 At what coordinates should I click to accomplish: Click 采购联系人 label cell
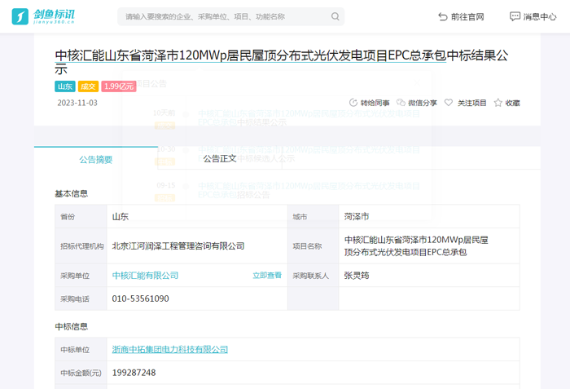coord(313,276)
